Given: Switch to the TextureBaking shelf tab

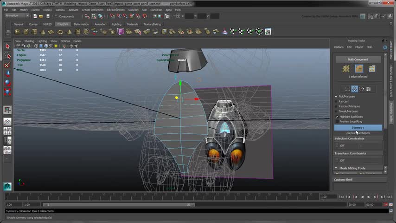Looking at the screenshot, I should (152, 24).
